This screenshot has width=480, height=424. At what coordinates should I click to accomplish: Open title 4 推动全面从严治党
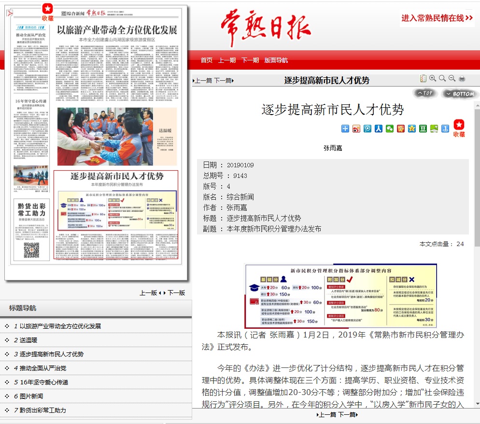pyautogui.click(x=43, y=368)
